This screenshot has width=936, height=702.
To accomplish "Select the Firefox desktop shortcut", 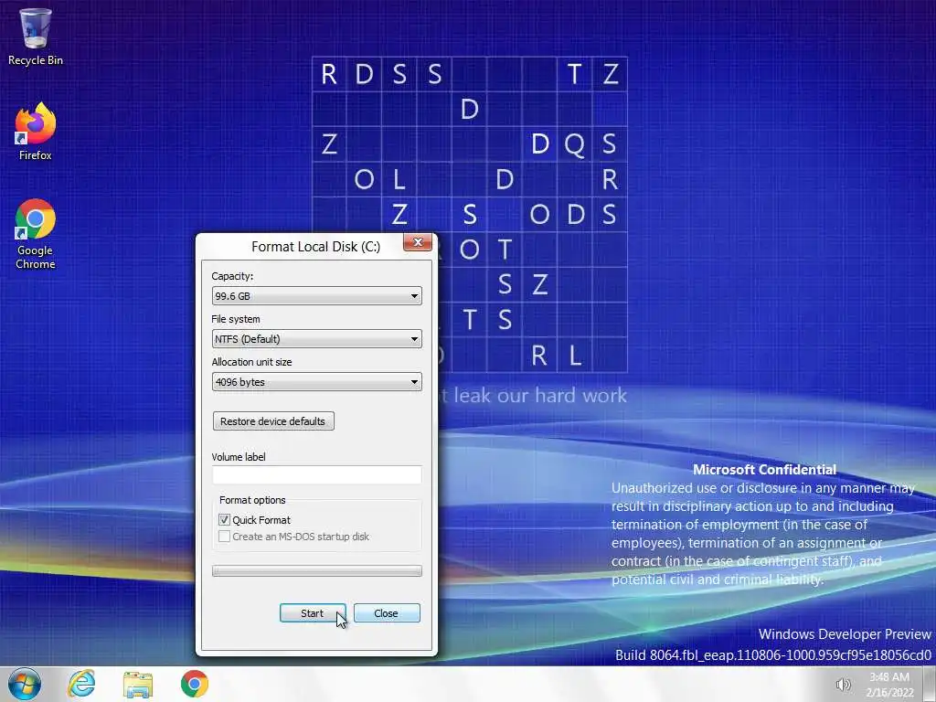I will 36,132.
